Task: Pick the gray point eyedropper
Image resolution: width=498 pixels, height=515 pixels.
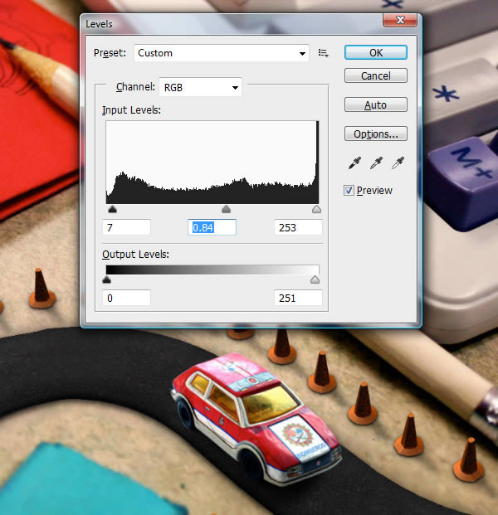Action: (x=376, y=163)
